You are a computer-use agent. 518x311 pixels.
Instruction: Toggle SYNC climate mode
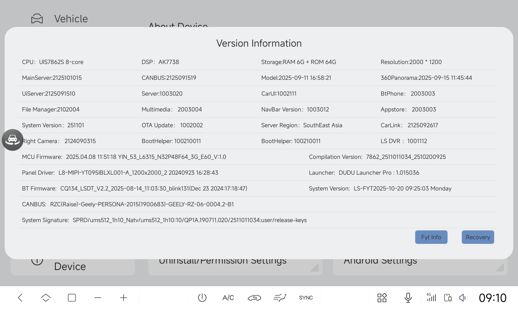pyautogui.click(x=306, y=298)
